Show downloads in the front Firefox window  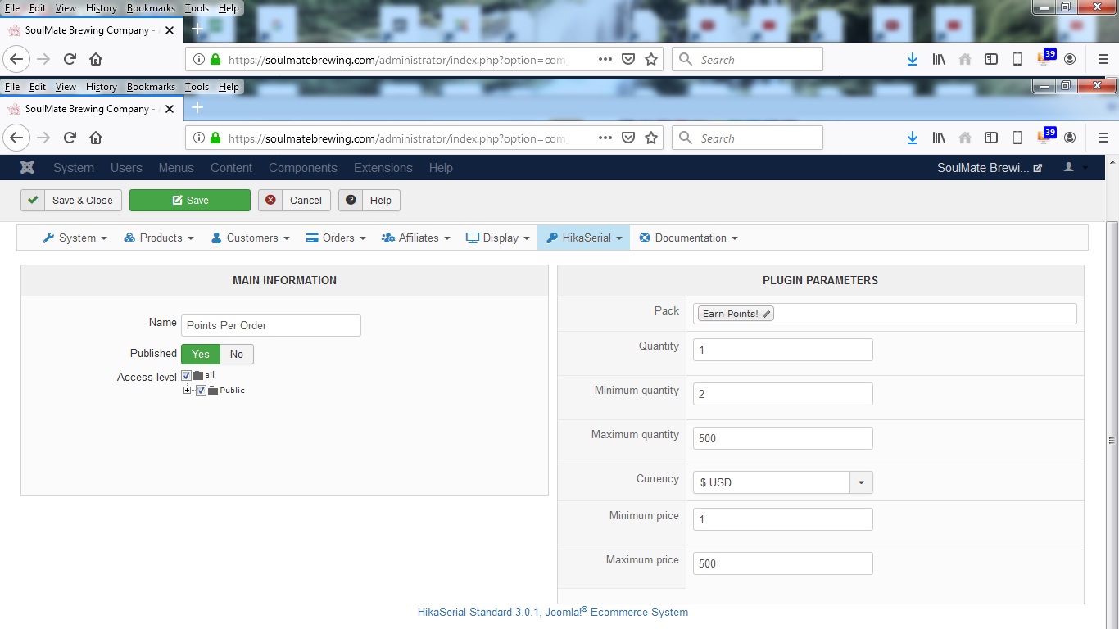pyautogui.click(x=913, y=138)
